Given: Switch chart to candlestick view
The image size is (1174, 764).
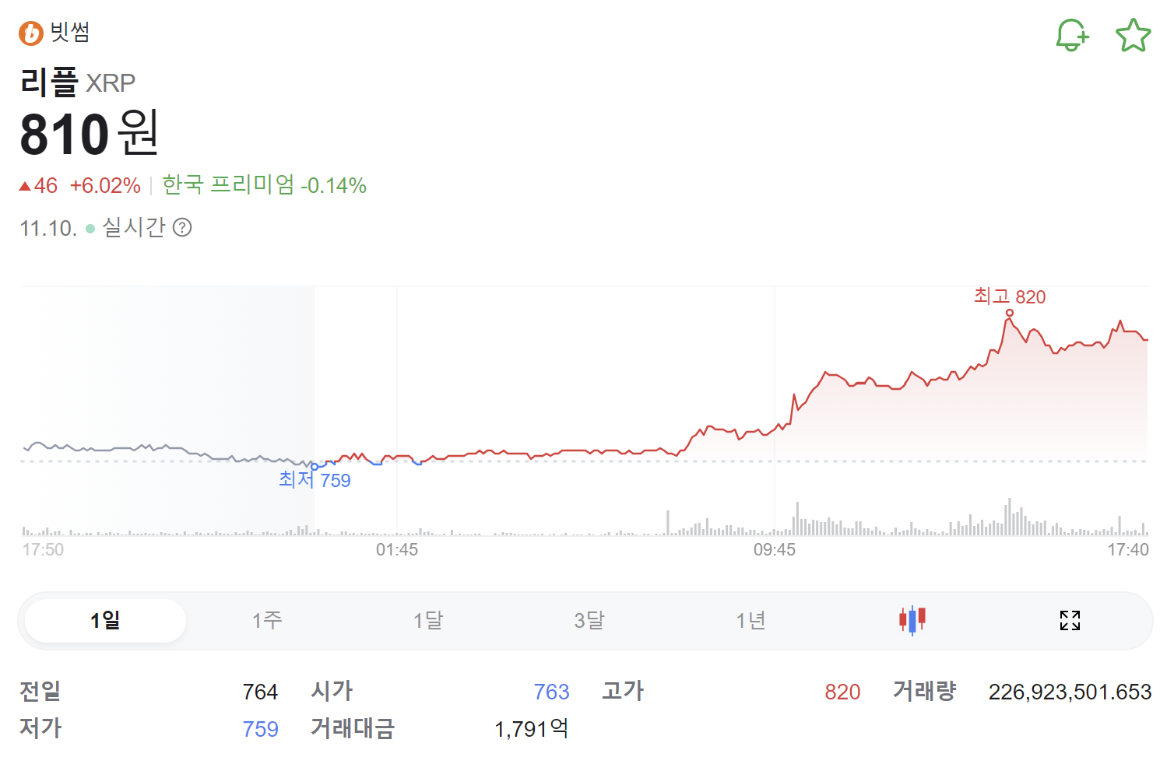Looking at the screenshot, I should point(912,620).
